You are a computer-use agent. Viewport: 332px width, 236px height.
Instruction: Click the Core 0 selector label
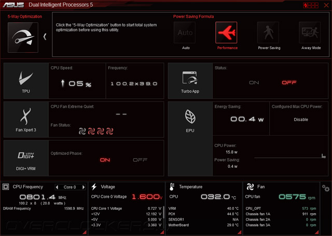pyautogui.click(x=70, y=187)
